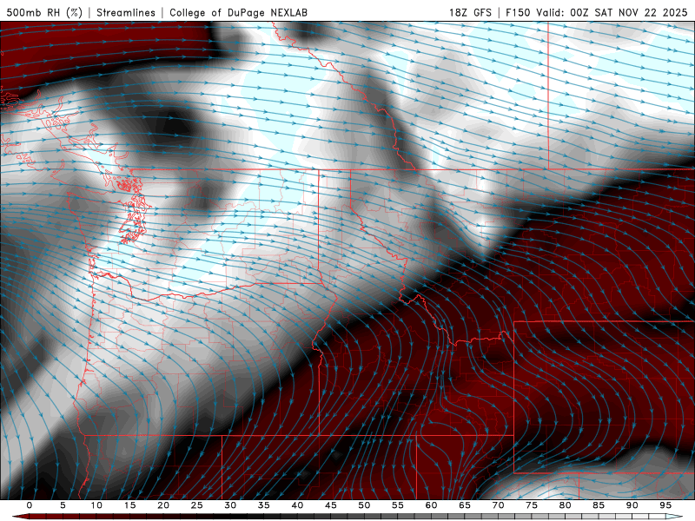Click the '70' value on color scale
The height and width of the screenshot is (521, 695).
click(498, 505)
